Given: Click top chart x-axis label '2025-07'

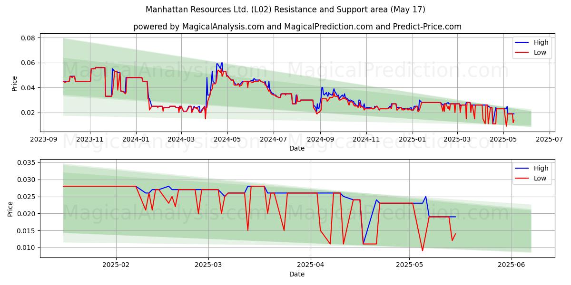Looking at the screenshot, I should [x=549, y=140].
